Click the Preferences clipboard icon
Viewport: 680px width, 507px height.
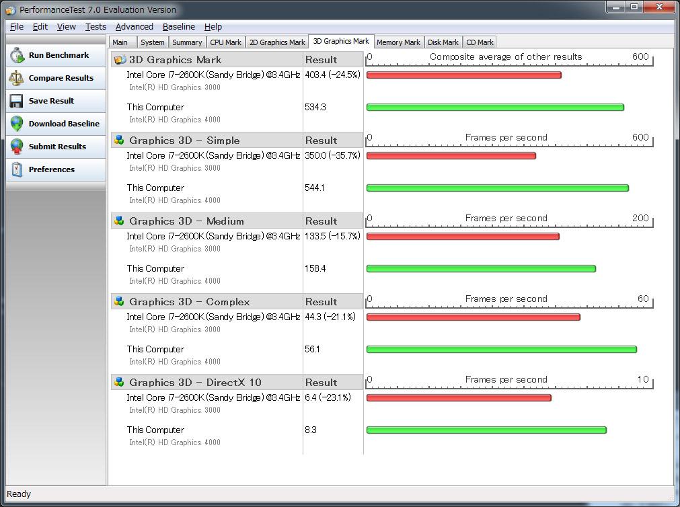pyautogui.click(x=17, y=169)
